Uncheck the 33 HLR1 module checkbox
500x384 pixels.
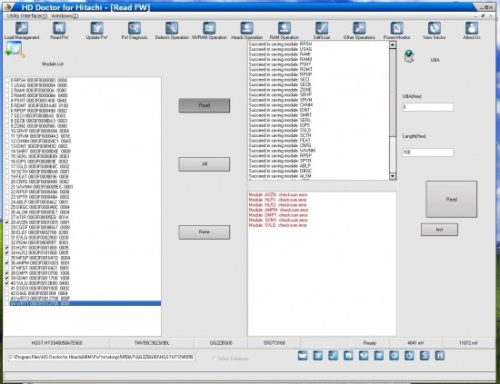(x=7, y=248)
